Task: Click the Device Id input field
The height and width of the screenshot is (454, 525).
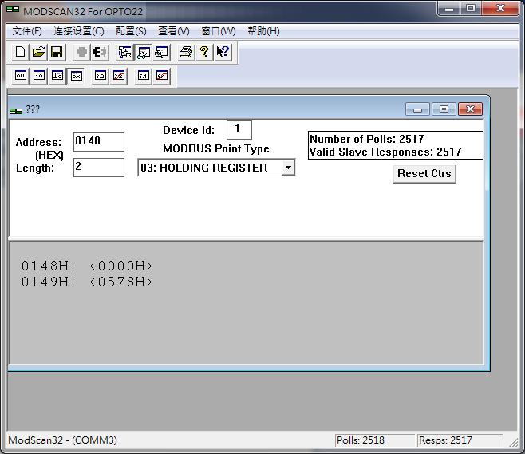Action: (x=239, y=130)
